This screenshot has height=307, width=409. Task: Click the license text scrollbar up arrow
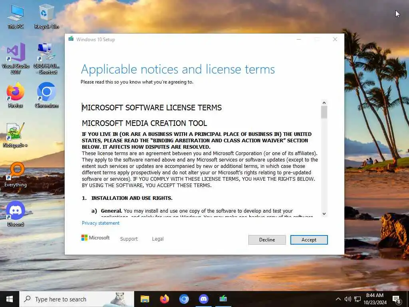324,103
